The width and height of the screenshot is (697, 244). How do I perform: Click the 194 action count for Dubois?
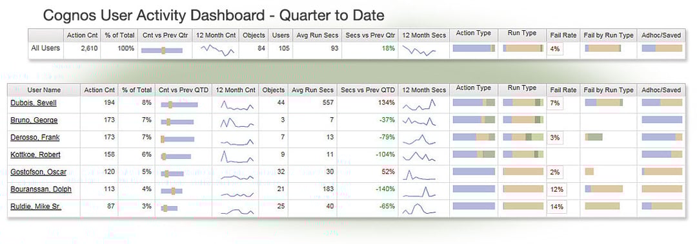pyautogui.click(x=108, y=103)
